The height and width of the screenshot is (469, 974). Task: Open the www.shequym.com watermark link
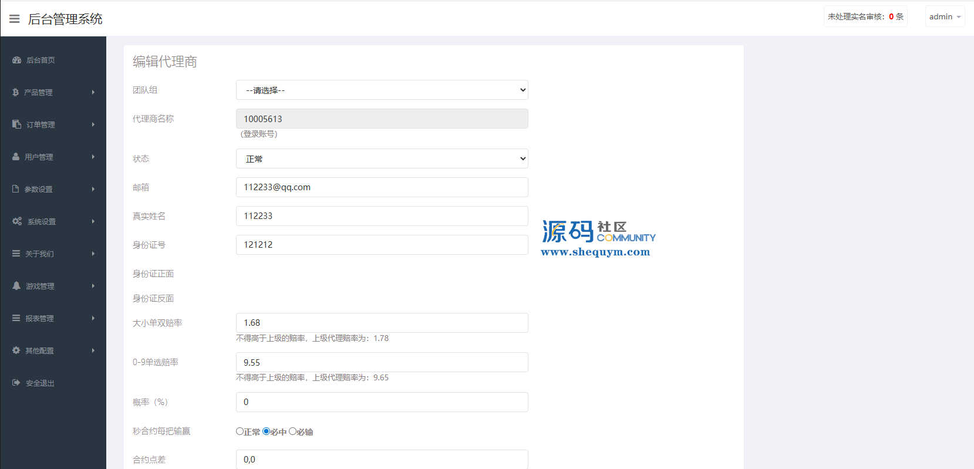click(595, 252)
